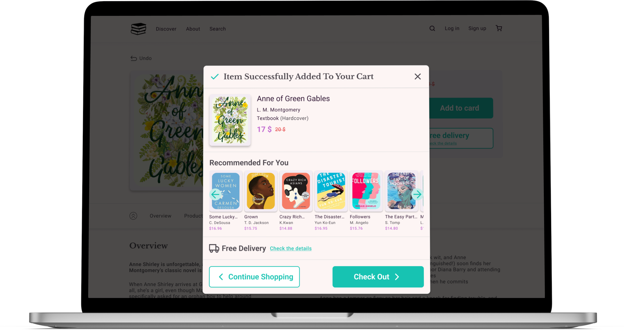The image size is (624, 334).
Task: Open Check the details link
Action: point(291,248)
